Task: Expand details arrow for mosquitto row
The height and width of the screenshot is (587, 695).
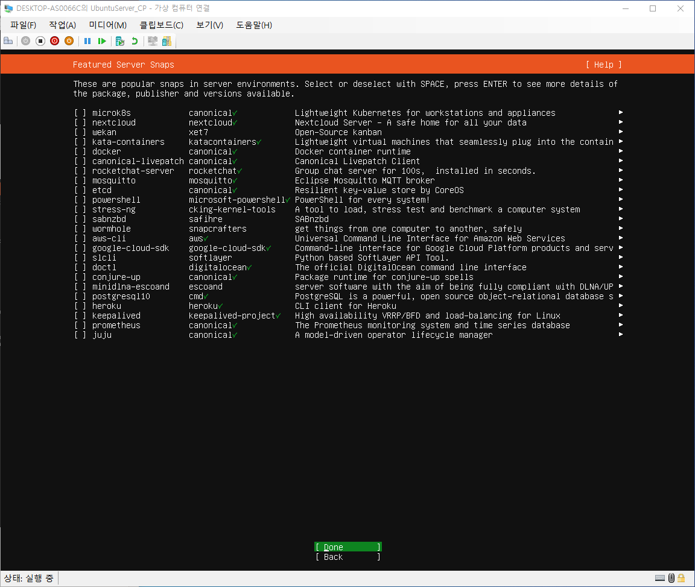Action: pos(621,180)
